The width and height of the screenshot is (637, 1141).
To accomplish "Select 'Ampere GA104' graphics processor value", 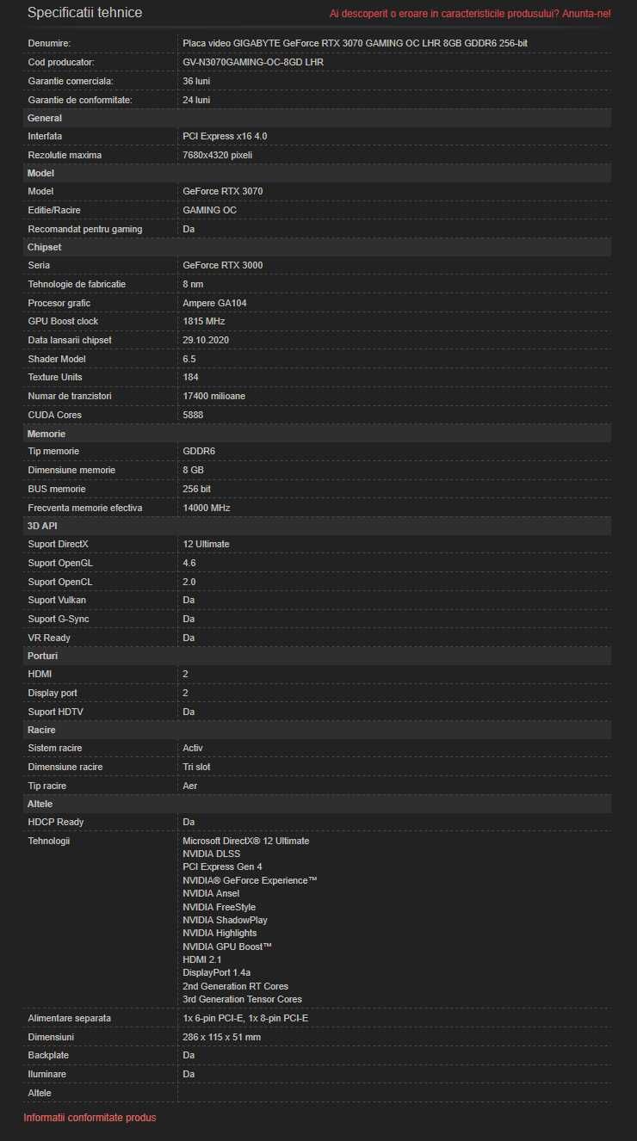I will tap(214, 303).
